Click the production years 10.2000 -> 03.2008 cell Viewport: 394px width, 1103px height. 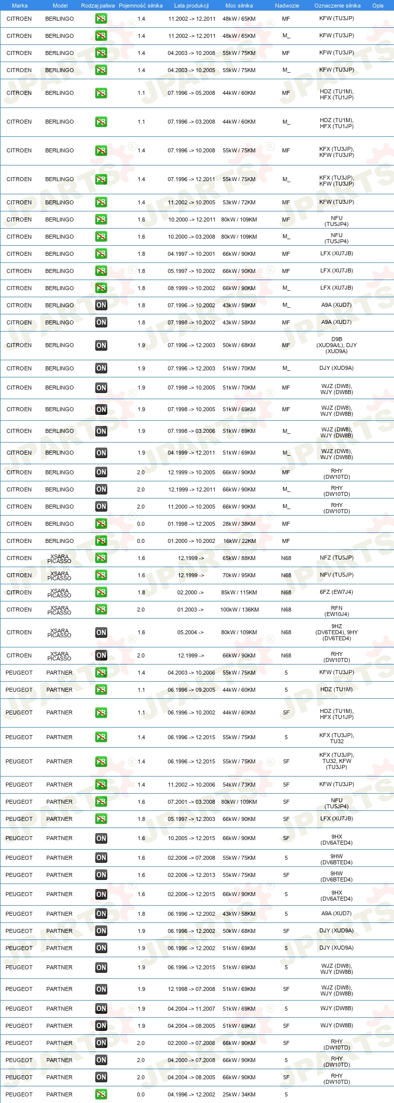pyautogui.click(x=191, y=237)
